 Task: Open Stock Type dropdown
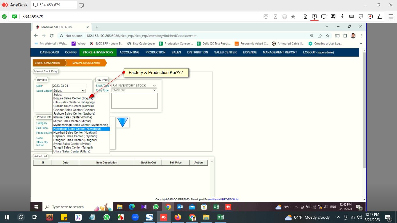click(x=134, y=86)
